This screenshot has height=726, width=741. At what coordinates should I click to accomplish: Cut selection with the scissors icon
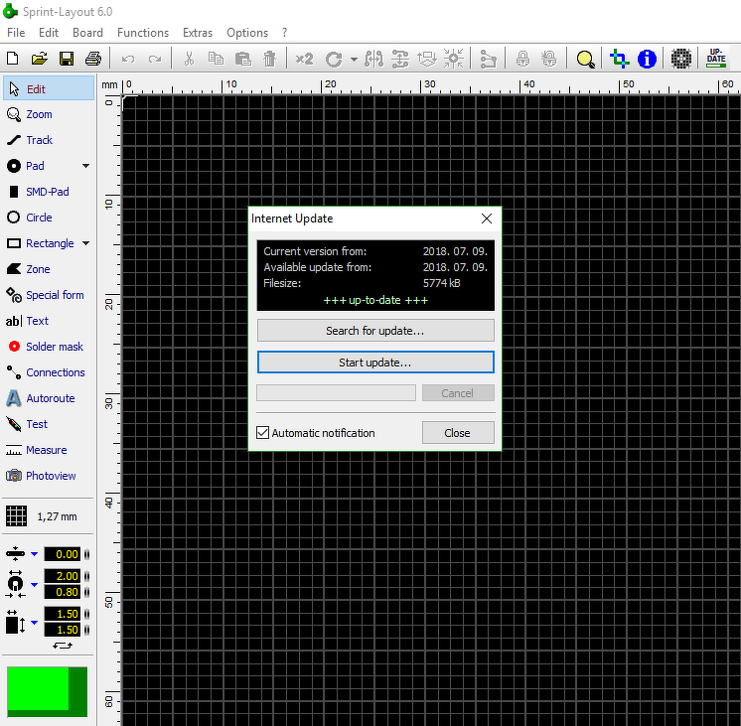189,59
